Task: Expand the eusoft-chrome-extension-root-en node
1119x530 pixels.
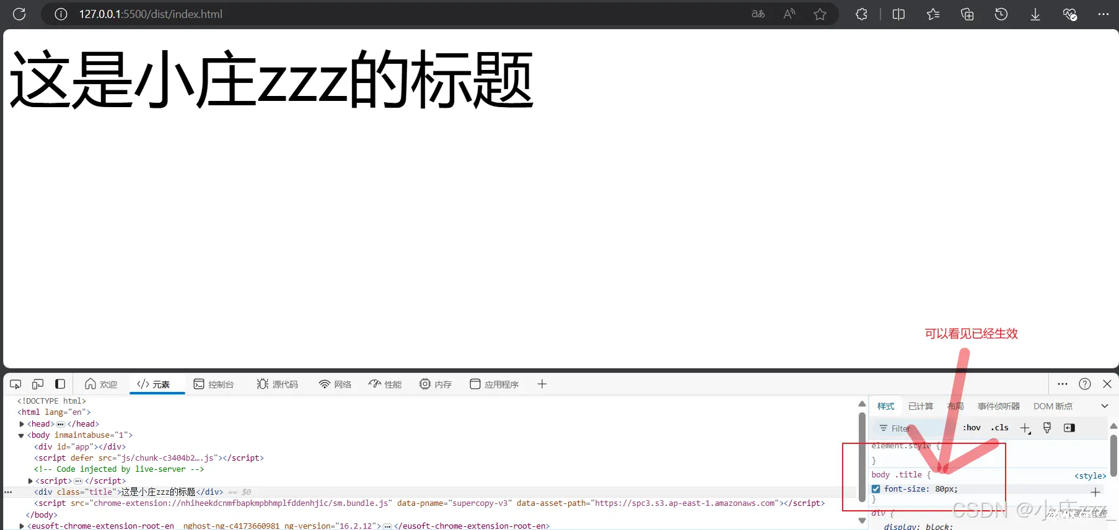Action: [x=22, y=526]
